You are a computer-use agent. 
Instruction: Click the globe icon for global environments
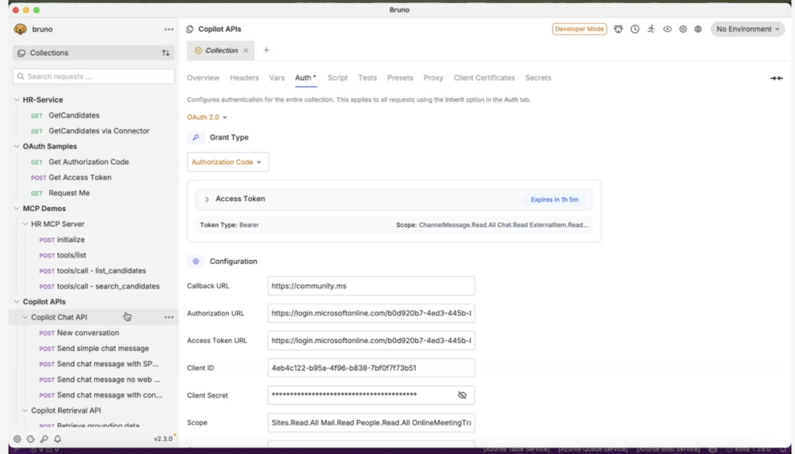[x=698, y=29]
